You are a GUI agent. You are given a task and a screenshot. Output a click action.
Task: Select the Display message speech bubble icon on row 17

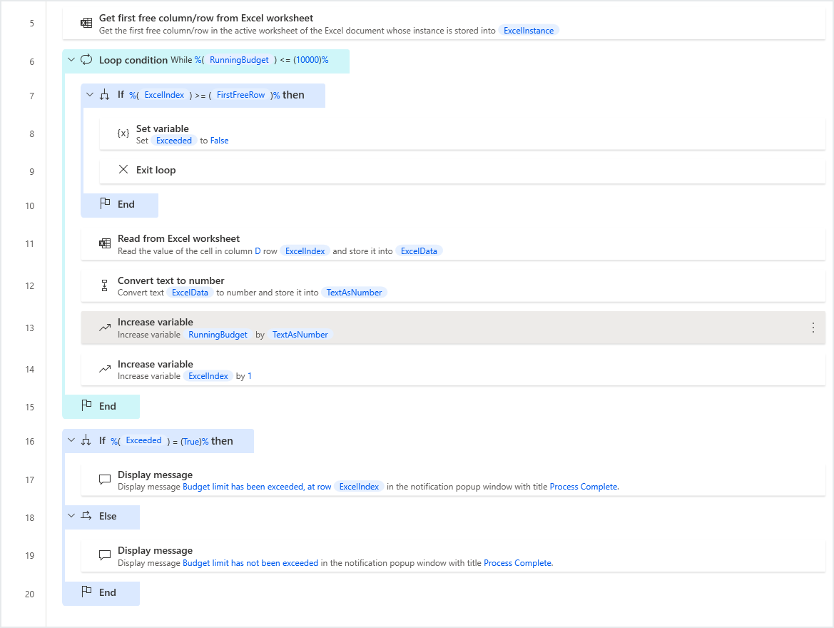(x=105, y=480)
